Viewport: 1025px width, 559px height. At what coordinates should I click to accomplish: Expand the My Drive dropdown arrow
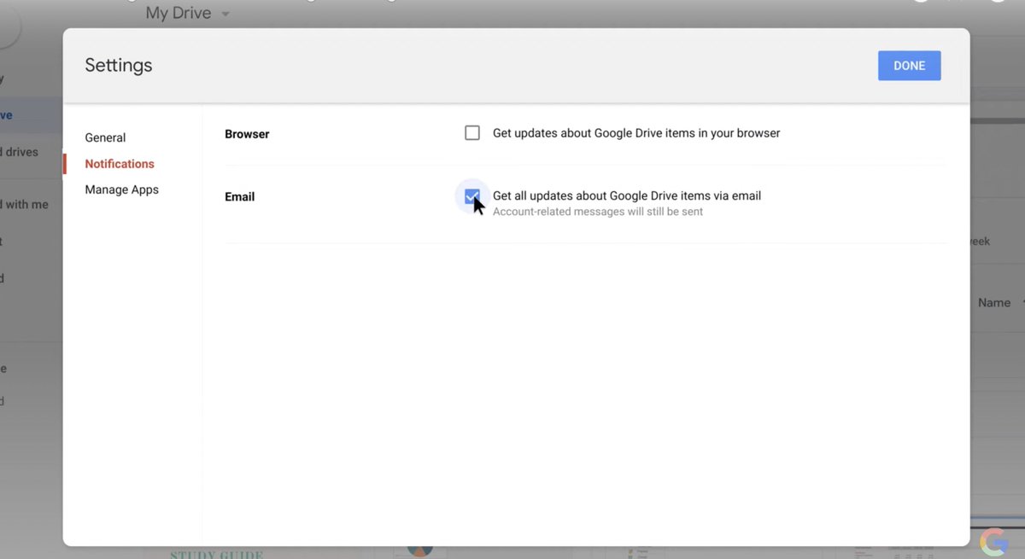pyautogui.click(x=225, y=14)
